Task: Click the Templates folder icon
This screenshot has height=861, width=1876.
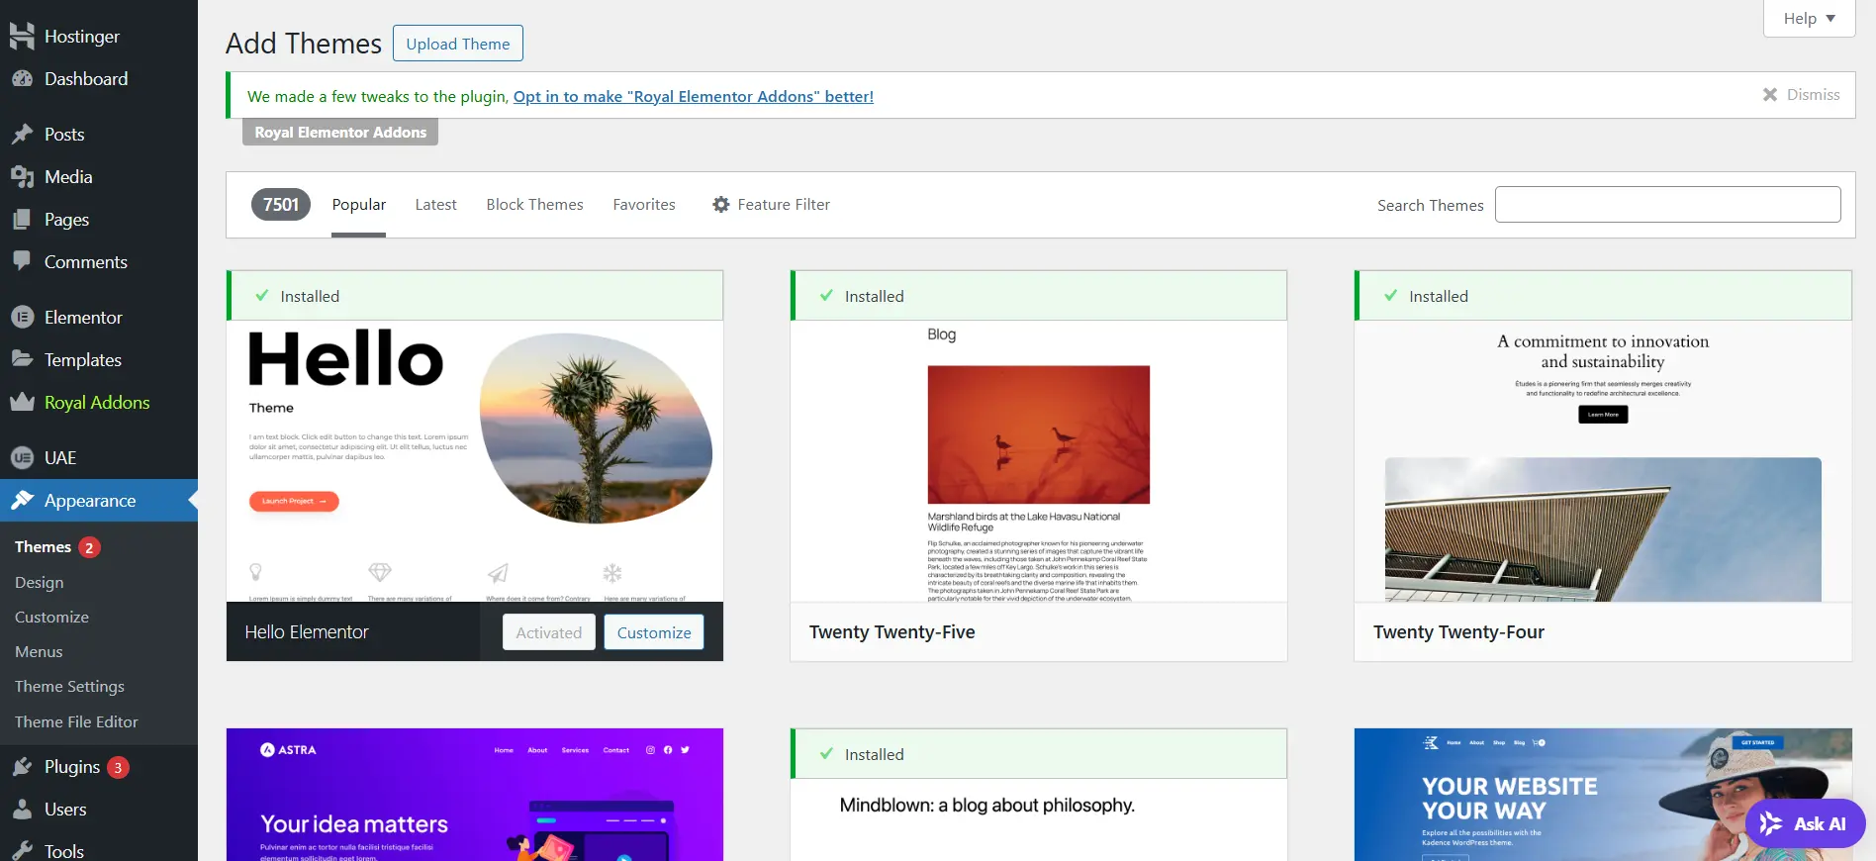Action: point(22,359)
